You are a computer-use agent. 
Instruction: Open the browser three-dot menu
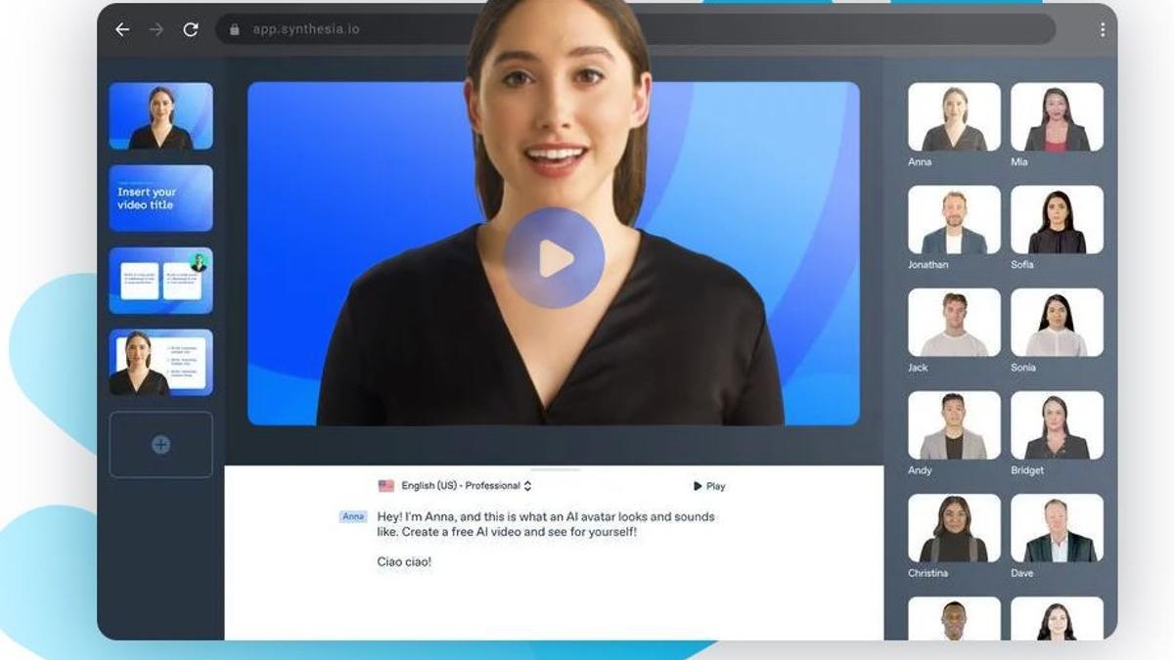1103,29
